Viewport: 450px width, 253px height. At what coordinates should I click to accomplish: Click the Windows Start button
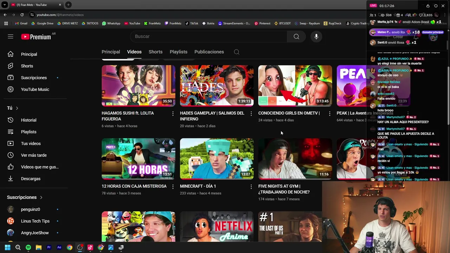coord(7,247)
